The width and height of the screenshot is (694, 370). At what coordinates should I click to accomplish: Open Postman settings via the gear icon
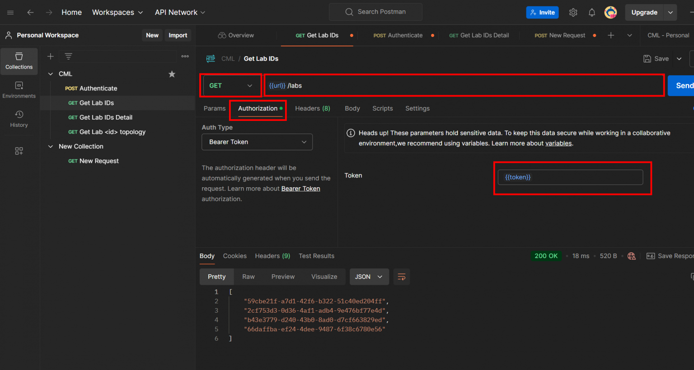pyautogui.click(x=573, y=12)
